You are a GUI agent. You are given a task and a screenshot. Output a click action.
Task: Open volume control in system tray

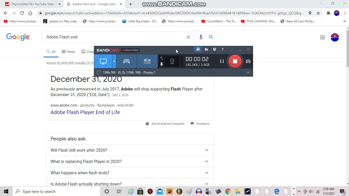311,191
